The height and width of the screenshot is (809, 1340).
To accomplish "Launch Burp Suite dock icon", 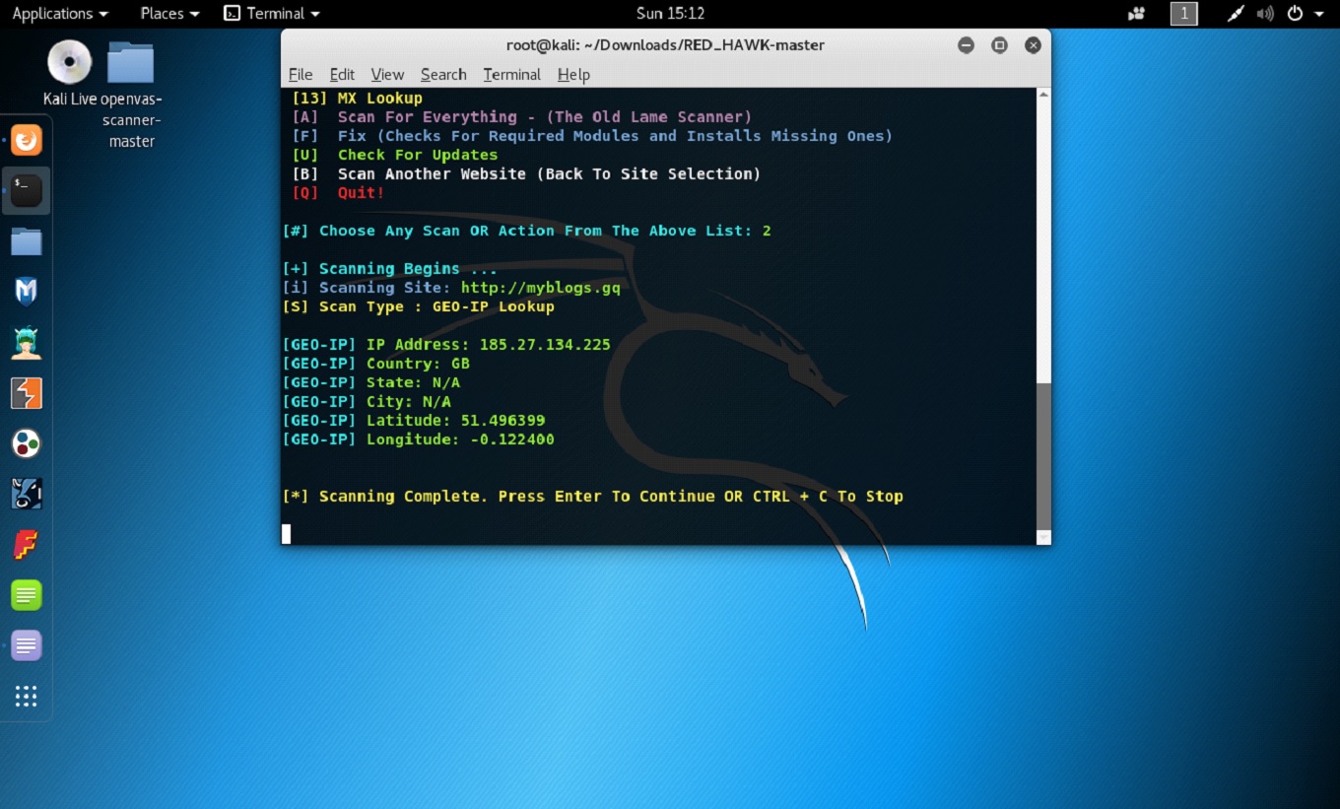I will click(26, 393).
